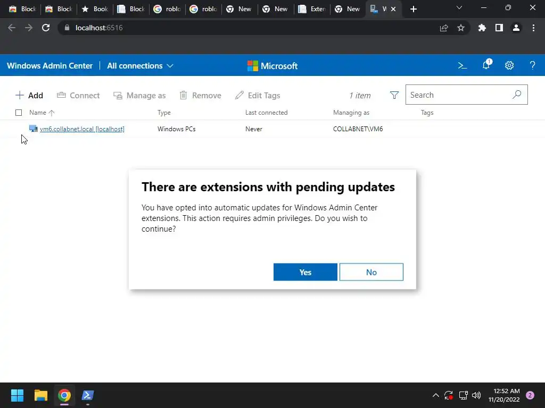This screenshot has height=408, width=545.
Task: Focus the Search connections field
Action: tap(466, 95)
